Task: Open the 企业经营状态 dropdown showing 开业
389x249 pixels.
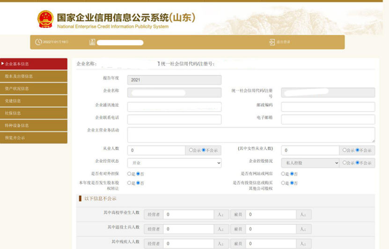Action: (x=175, y=163)
